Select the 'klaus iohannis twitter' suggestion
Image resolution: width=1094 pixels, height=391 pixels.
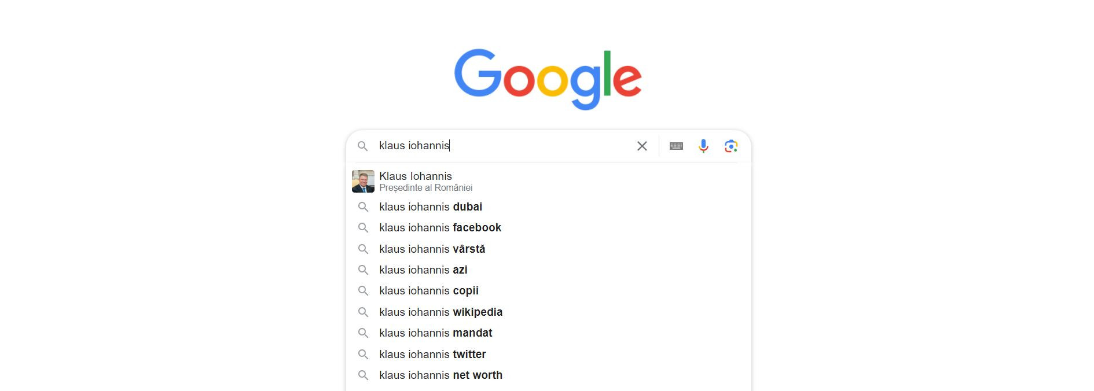pyautogui.click(x=432, y=355)
